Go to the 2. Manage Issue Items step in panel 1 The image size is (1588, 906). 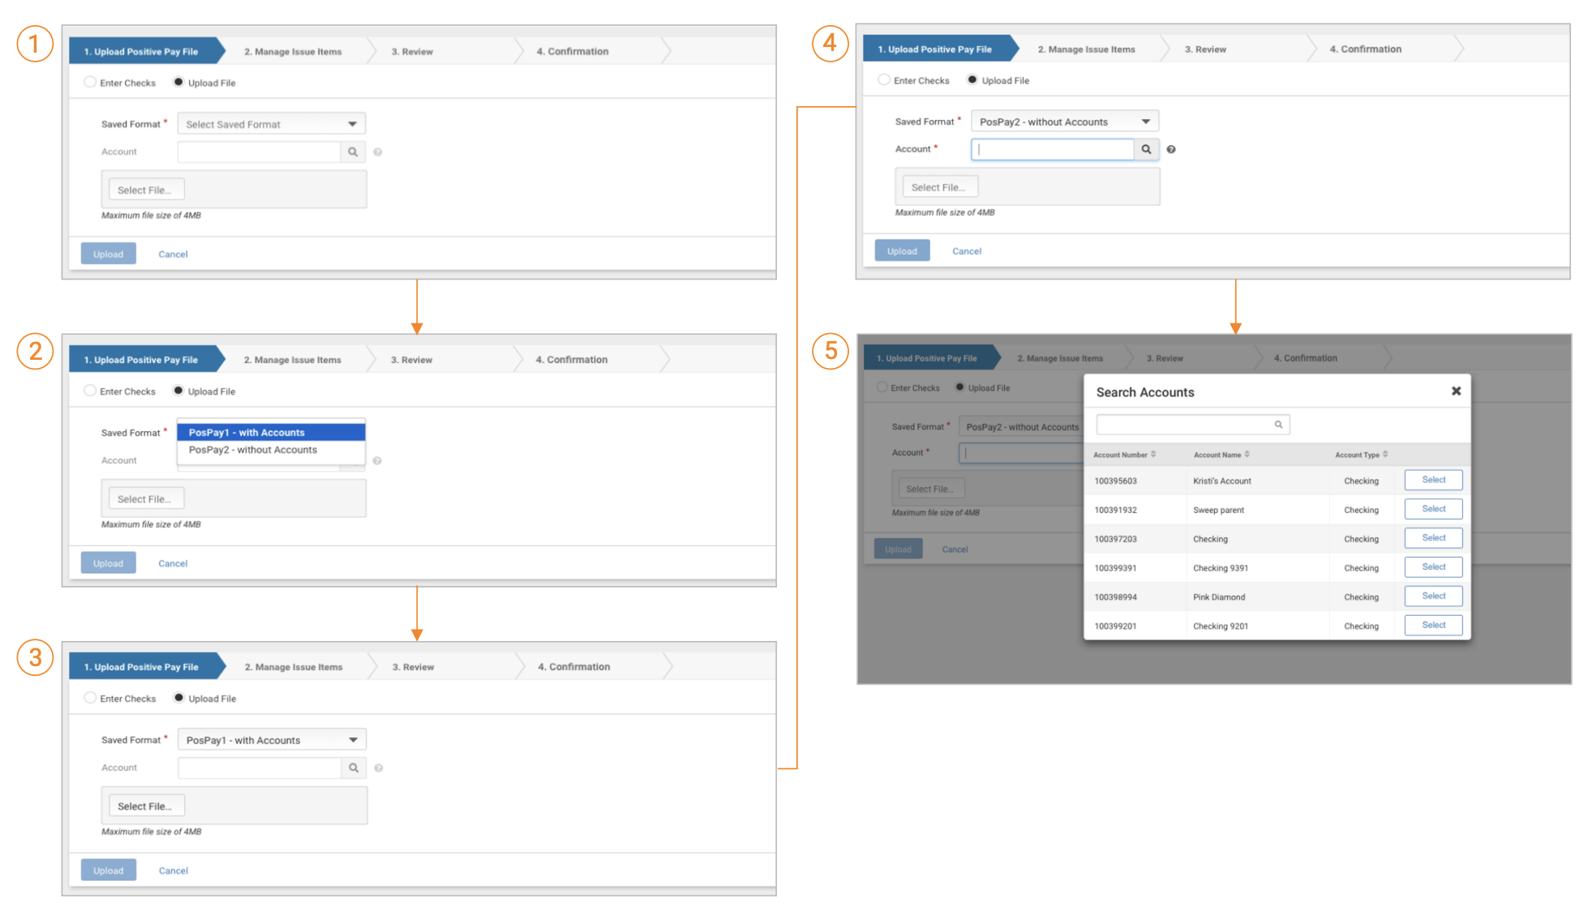293,52
